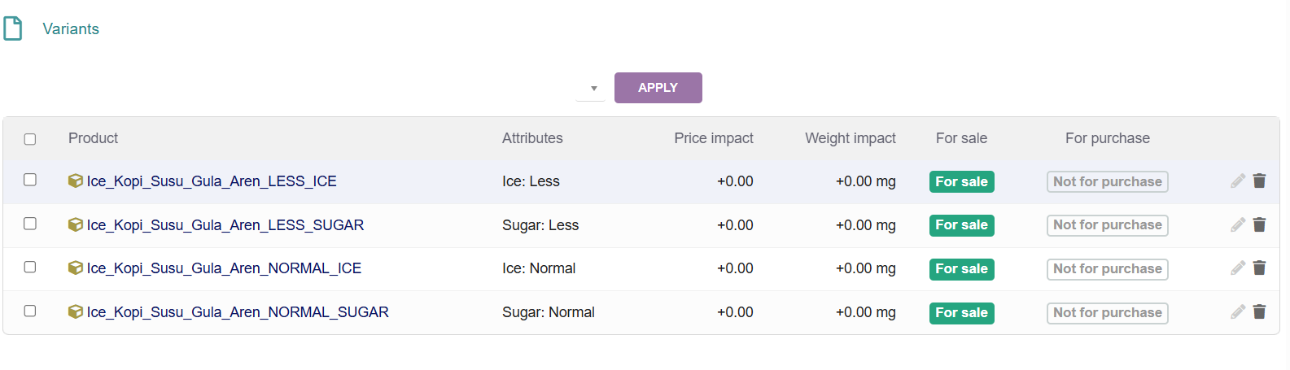Click the APPLY button
1290x370 pixels.
658,88
